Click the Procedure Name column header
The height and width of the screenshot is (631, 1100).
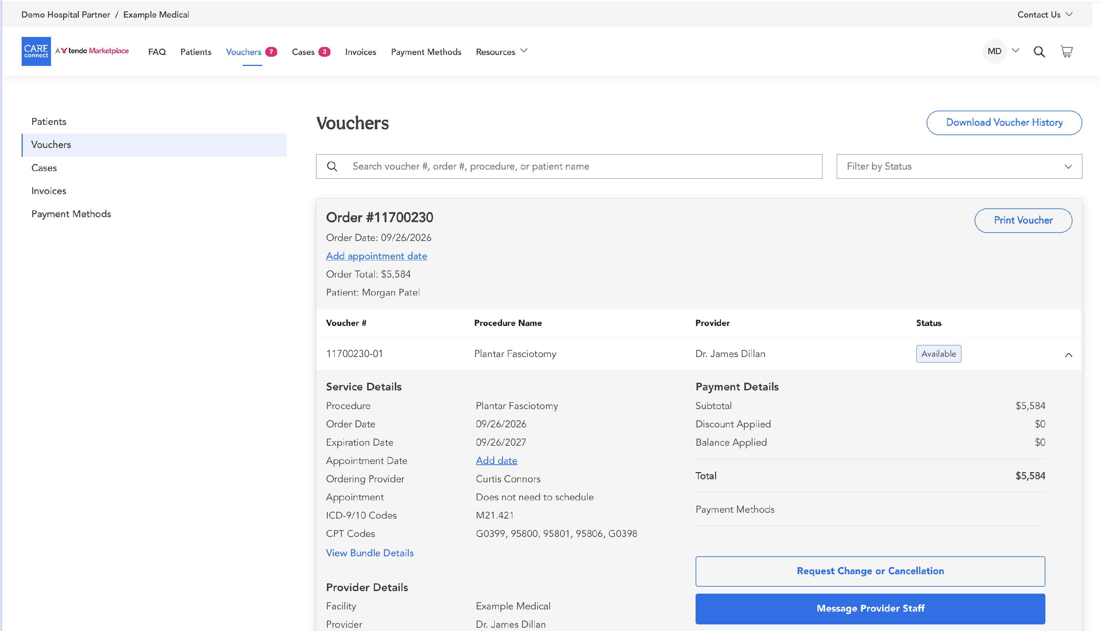point(508,323)
